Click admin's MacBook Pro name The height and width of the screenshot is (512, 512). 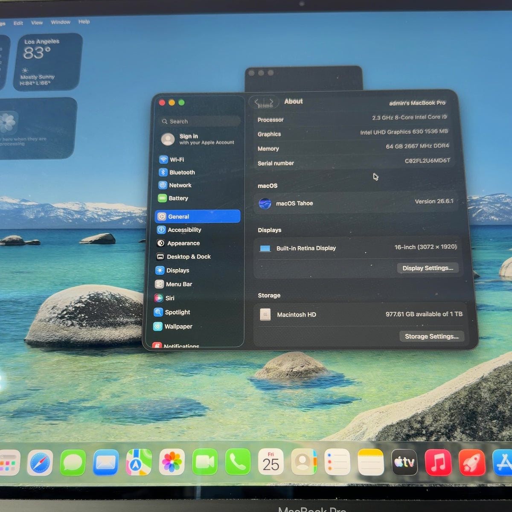point(417,103)
